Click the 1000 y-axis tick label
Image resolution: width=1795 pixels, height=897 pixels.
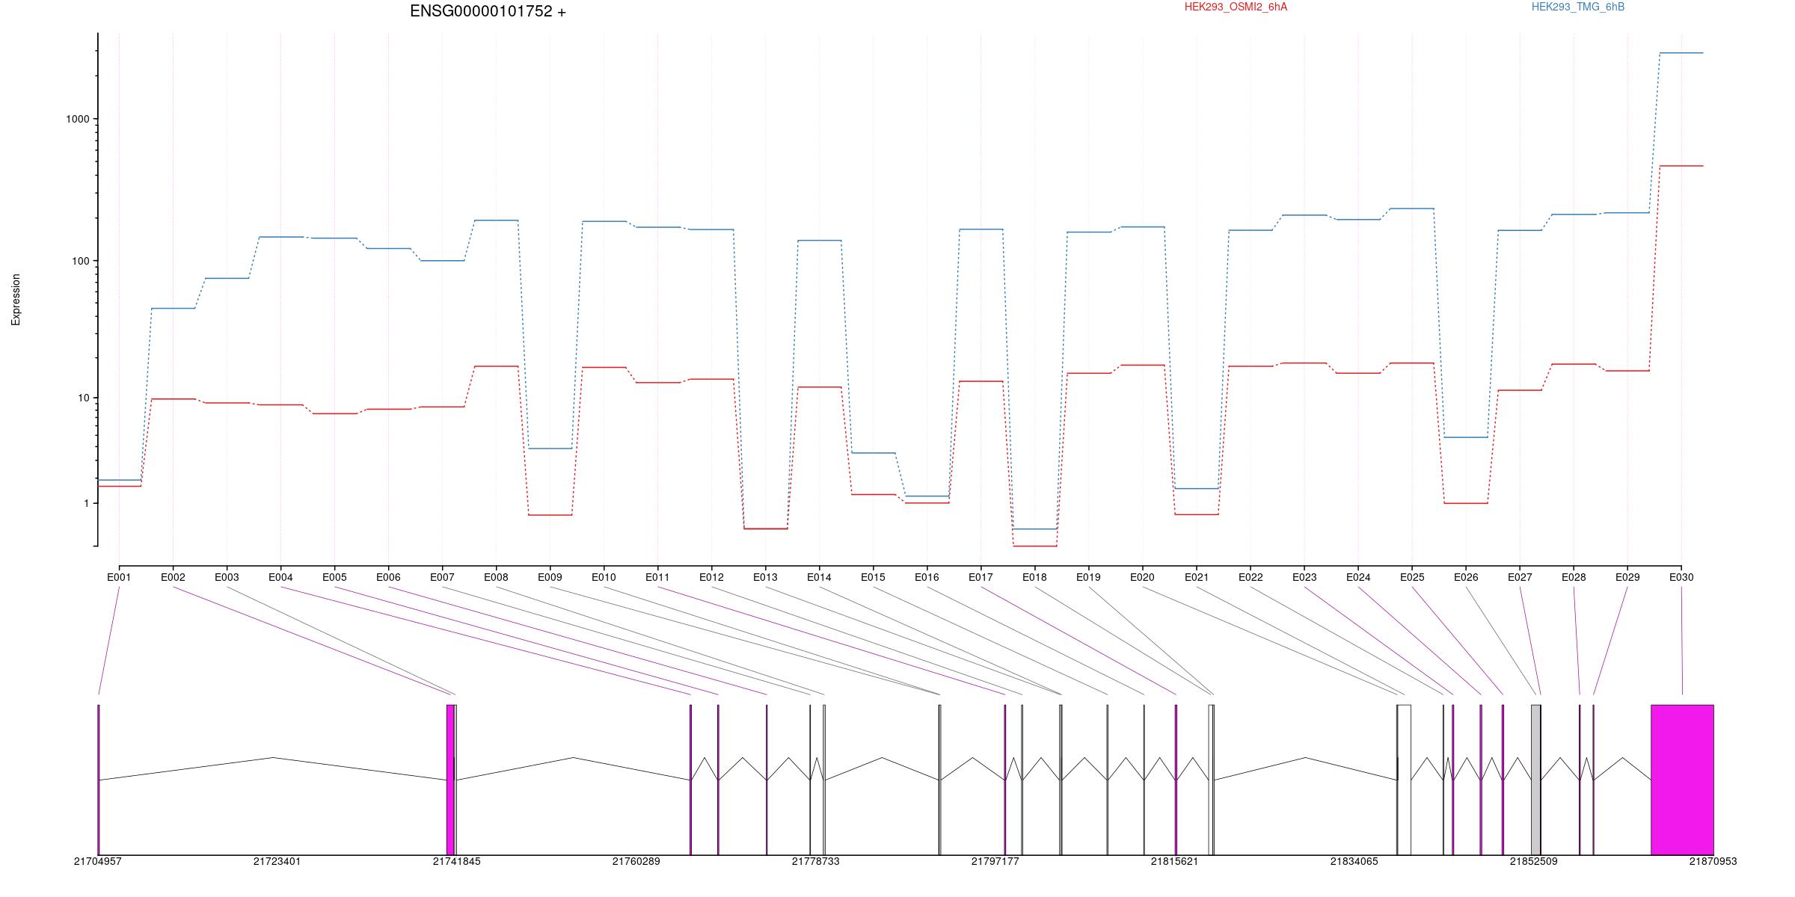tap(78, 119)
